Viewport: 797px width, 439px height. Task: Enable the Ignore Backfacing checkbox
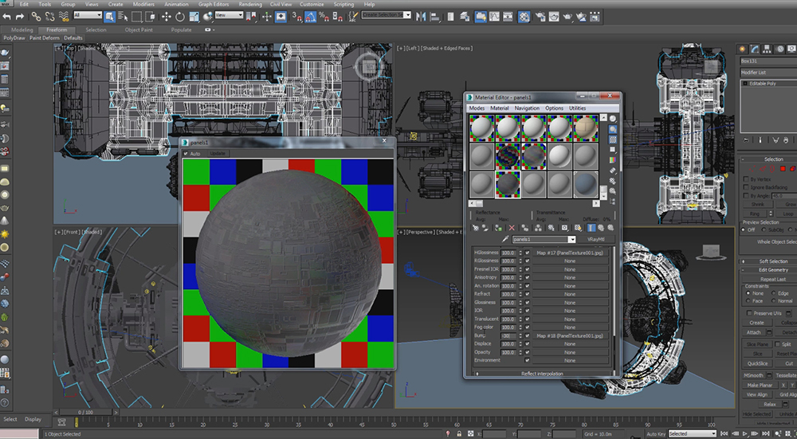pos(746,187)
